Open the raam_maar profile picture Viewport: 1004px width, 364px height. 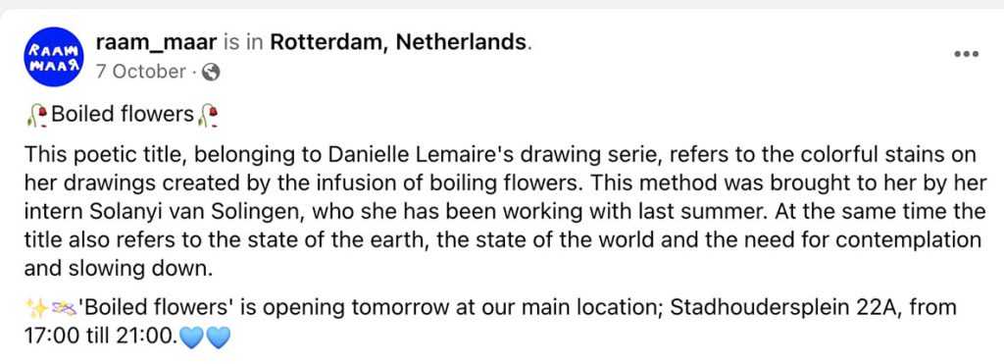tap(55, 57)
